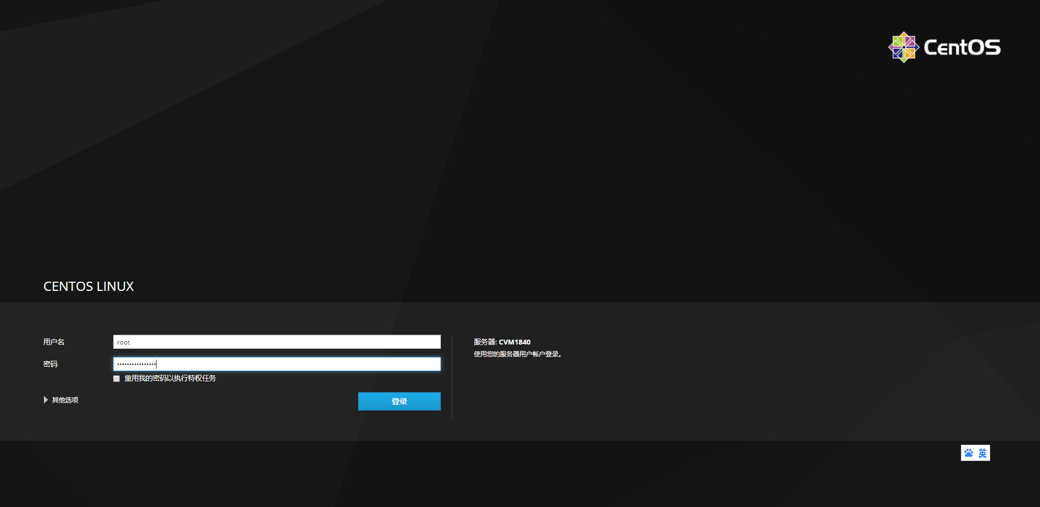
Task: Check the 重用我的密码以执行特权任务 checkbox
Action: click(x=116, y=379)
